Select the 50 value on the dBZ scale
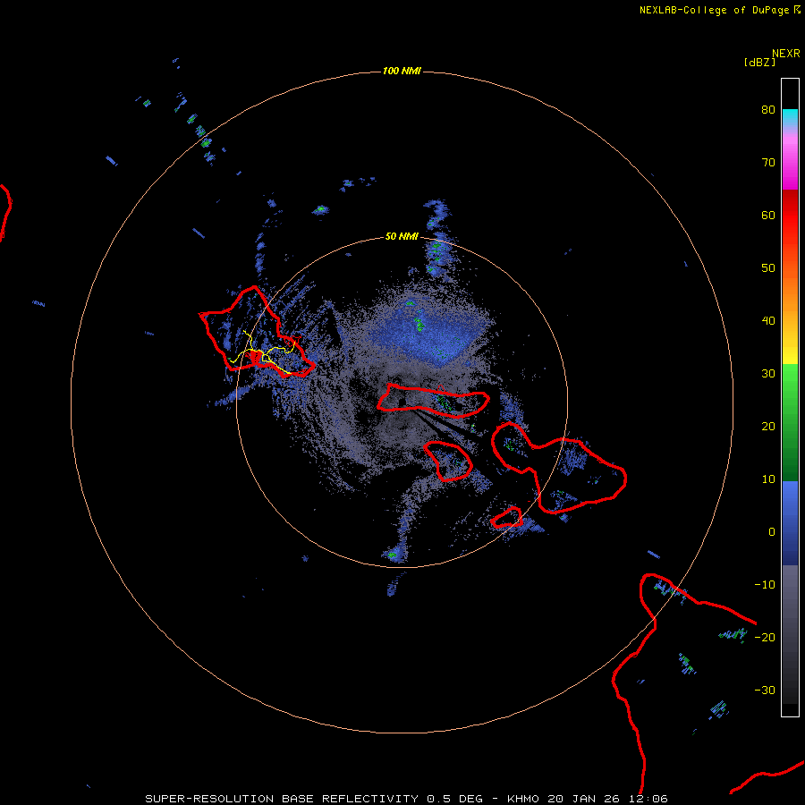The width and height of the screenshot is (805, 805). coord(768,268)
